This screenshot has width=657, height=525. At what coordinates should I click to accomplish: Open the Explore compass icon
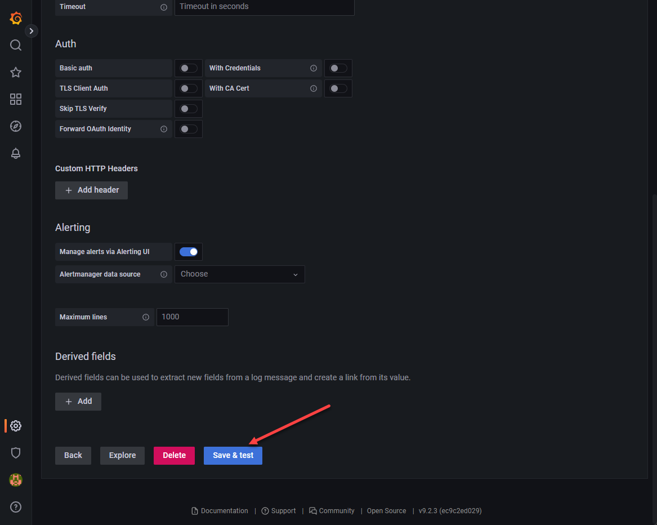coord(16,126)
